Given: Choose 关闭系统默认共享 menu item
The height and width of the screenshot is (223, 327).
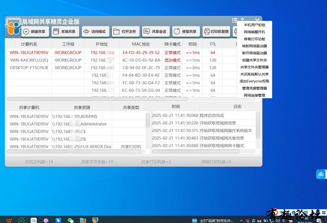Looking at the screenshot, I should coord(255,74).
